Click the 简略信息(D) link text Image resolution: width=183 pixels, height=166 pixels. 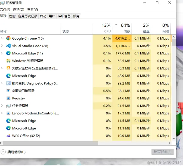(x=16, y=152)
